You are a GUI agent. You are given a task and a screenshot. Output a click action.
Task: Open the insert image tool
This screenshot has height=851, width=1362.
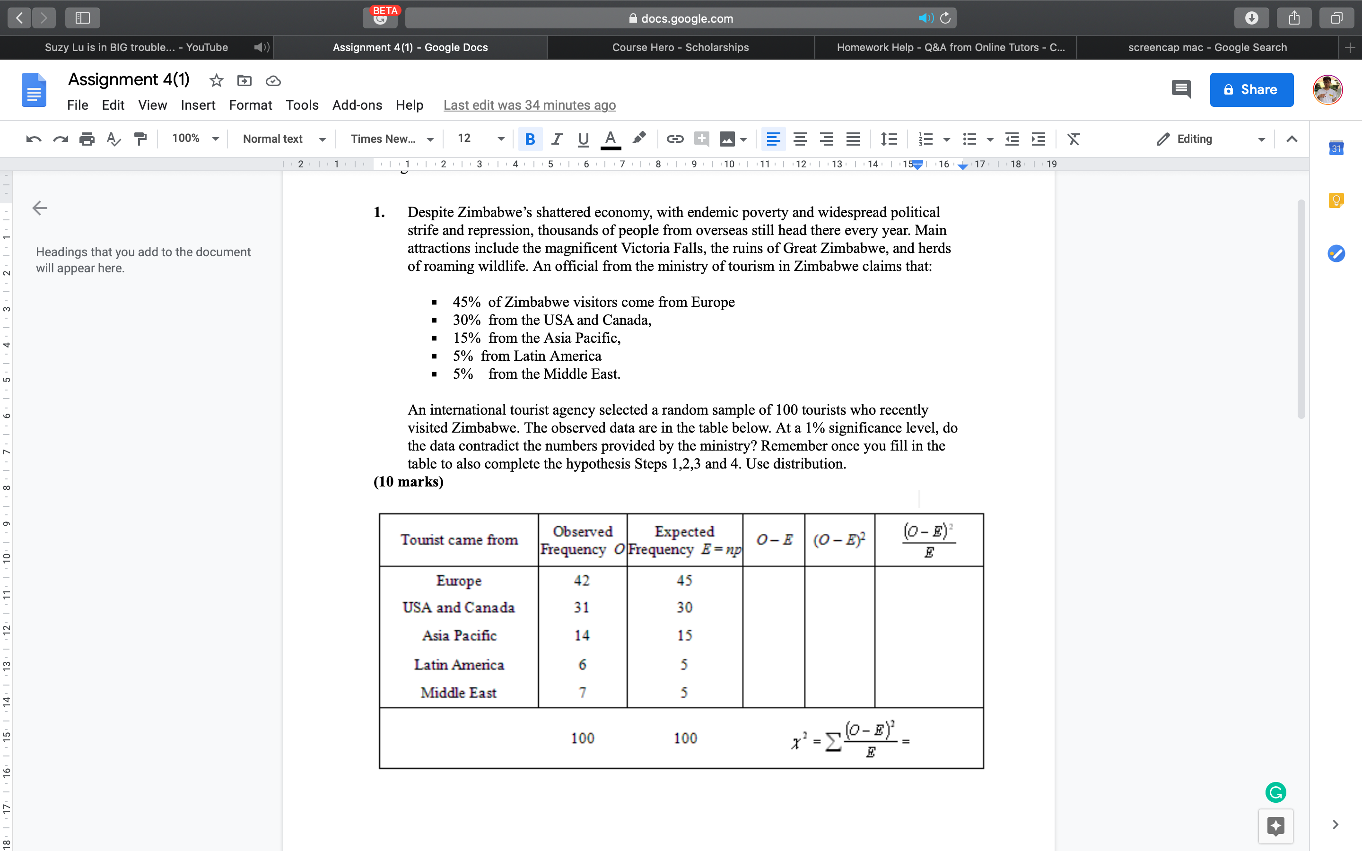728,139
